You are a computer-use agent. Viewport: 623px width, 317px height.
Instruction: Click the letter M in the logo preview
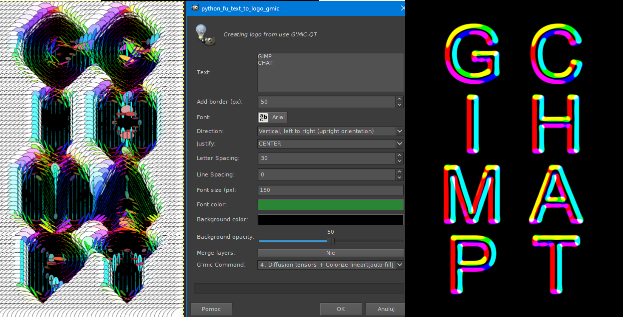473,194
